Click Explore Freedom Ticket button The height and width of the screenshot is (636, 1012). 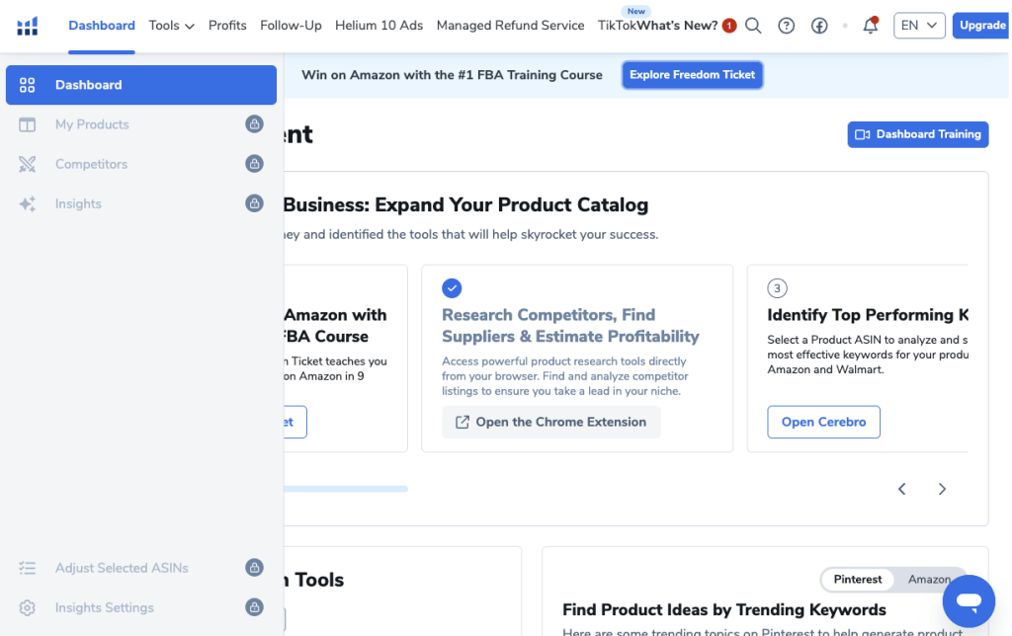point(693,75)
